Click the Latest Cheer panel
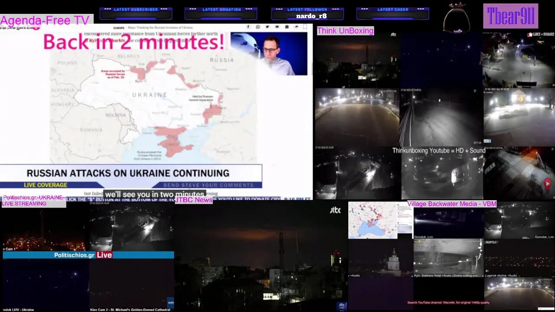The height and width of the screenshot is (312, 555). (x=392, y=13)
